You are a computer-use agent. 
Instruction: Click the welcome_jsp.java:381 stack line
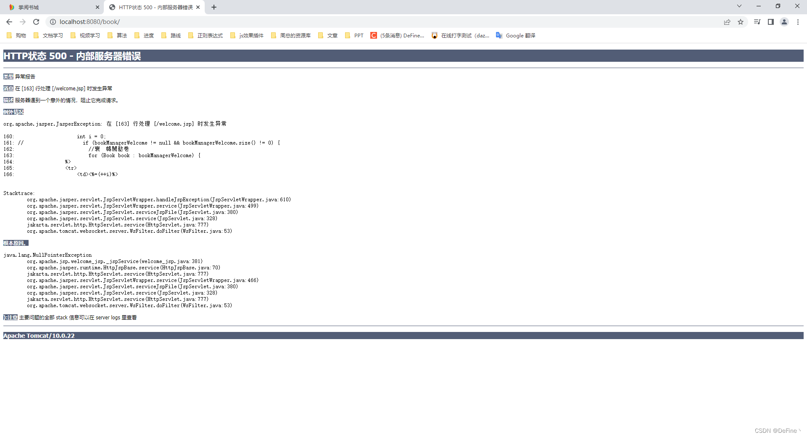115,261
